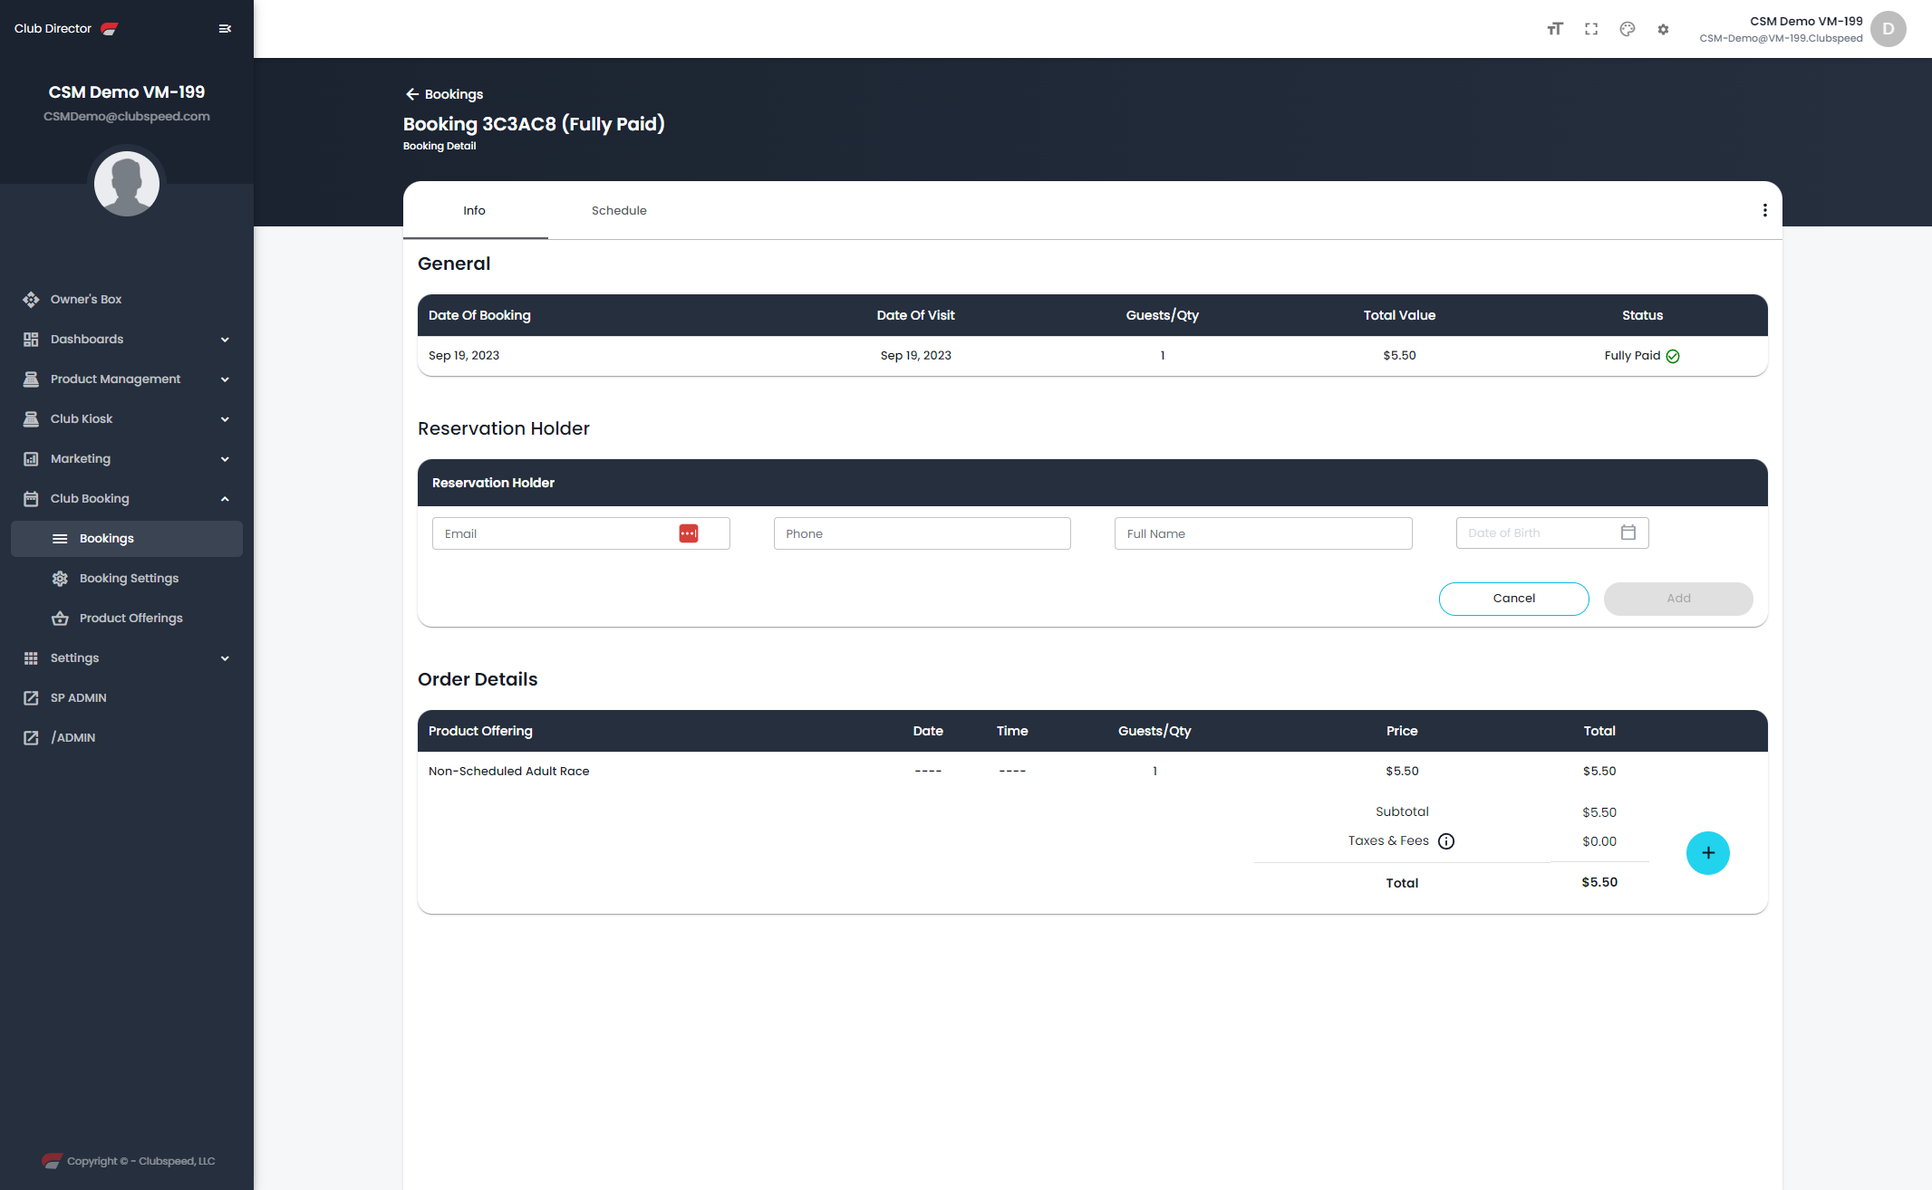The height and width of the screenshot is (1190, 1932).
Task: Toggle fullscreen mode icon
Action: 1591,29
